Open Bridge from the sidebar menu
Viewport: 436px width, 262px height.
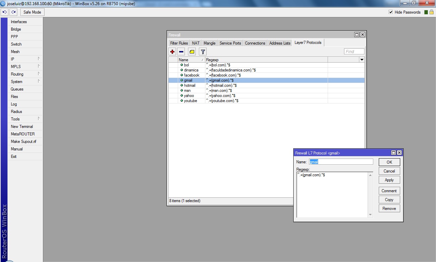25,29
